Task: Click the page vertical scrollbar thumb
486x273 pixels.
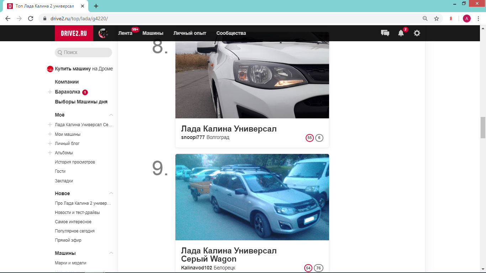Action: pos(483,127)
